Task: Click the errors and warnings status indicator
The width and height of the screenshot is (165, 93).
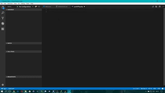Action: (4, 89)
